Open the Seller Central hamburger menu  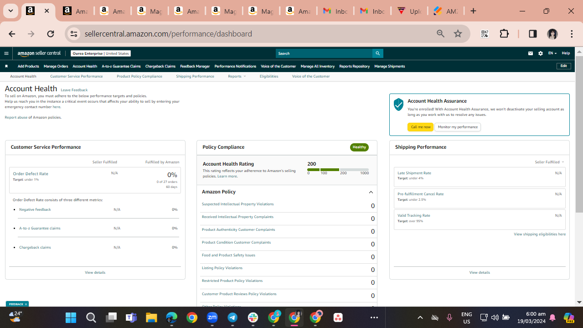point(6,53)
